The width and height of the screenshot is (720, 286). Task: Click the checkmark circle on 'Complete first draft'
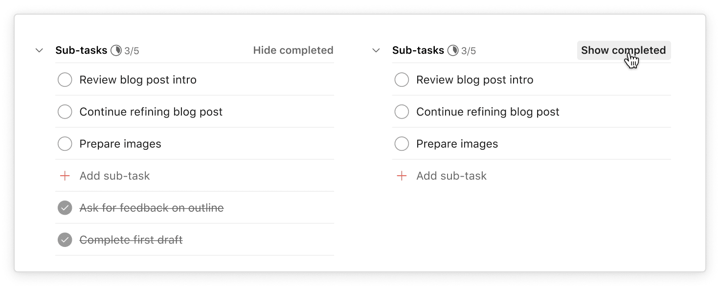(65, 240)
